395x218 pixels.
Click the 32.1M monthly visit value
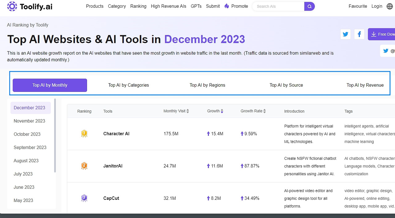(x=170, y=198)
